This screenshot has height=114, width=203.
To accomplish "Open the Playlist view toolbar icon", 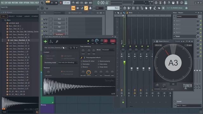I will pos(125,8).
